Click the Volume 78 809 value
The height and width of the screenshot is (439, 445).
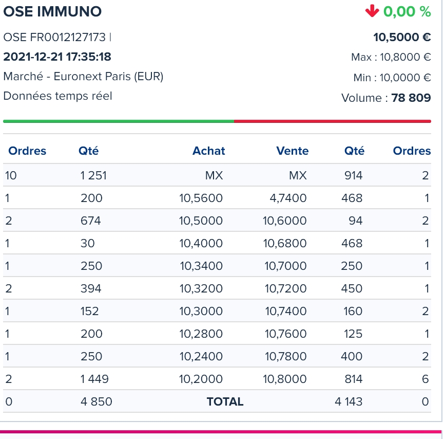[x=411, y=98]
